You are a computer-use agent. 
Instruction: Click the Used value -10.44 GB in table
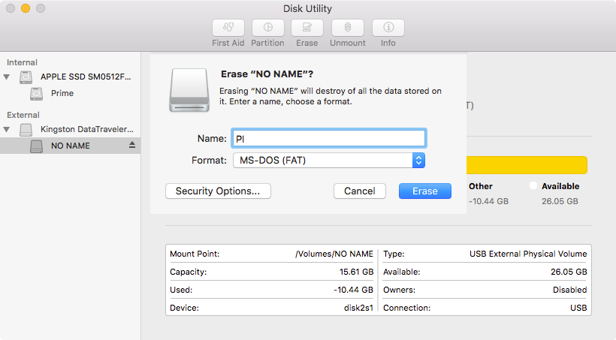(353, 290)
